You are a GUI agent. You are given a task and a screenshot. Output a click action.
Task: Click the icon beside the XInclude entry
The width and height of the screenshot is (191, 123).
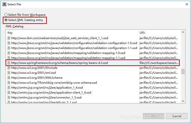(9, 68)
